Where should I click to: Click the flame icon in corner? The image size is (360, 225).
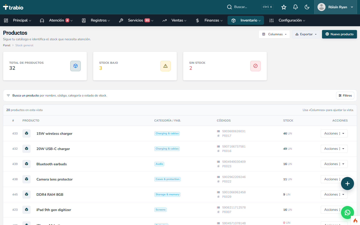[x=355, y=220]
